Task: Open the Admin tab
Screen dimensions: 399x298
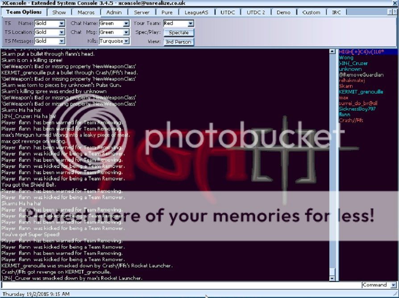Action: point(114,12)
